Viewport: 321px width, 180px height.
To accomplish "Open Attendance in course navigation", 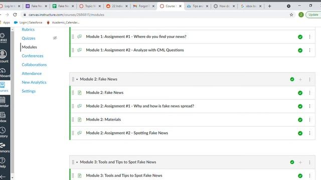I will point(32,73).
